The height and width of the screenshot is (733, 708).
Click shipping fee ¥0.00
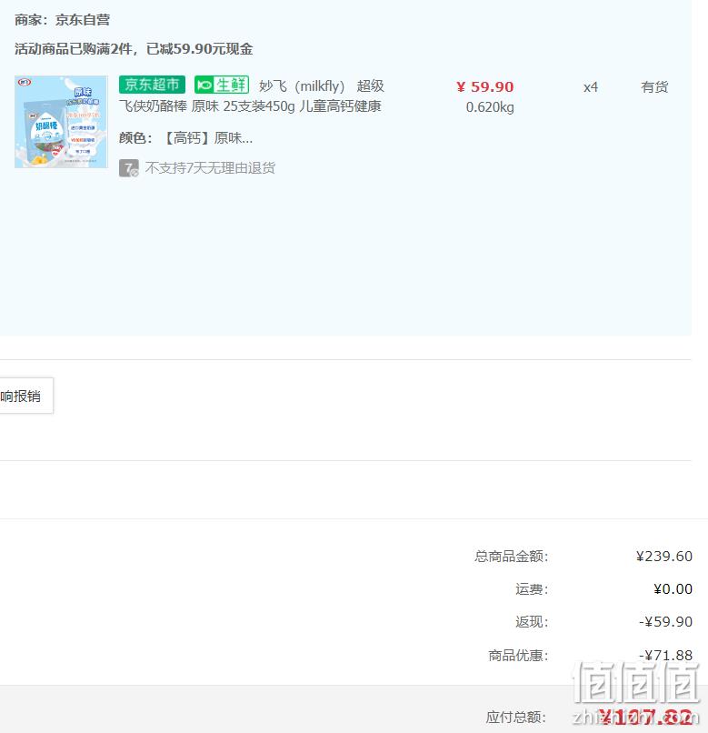point(673,589)
